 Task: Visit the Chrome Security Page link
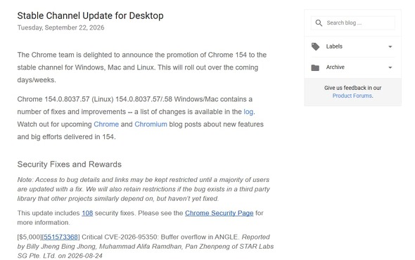219,213
